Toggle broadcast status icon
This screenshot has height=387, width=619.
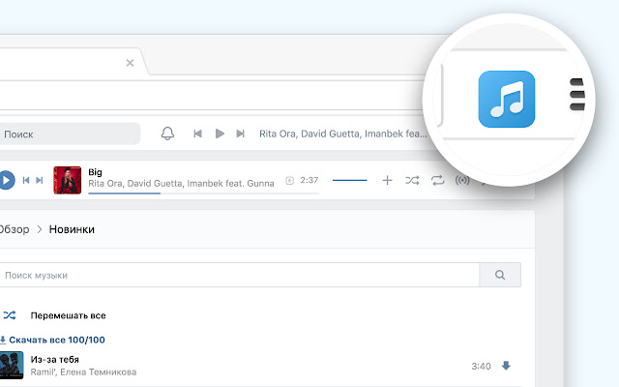(x=462, y=181)
